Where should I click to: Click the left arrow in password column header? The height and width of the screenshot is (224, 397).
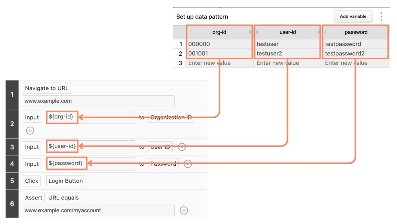pos(325,32)
